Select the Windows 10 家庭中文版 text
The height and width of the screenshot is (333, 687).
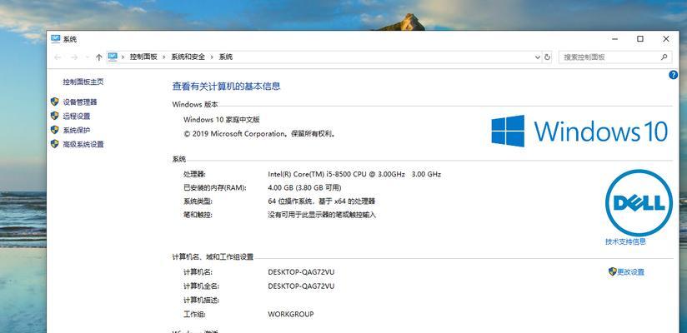(222, 119)
